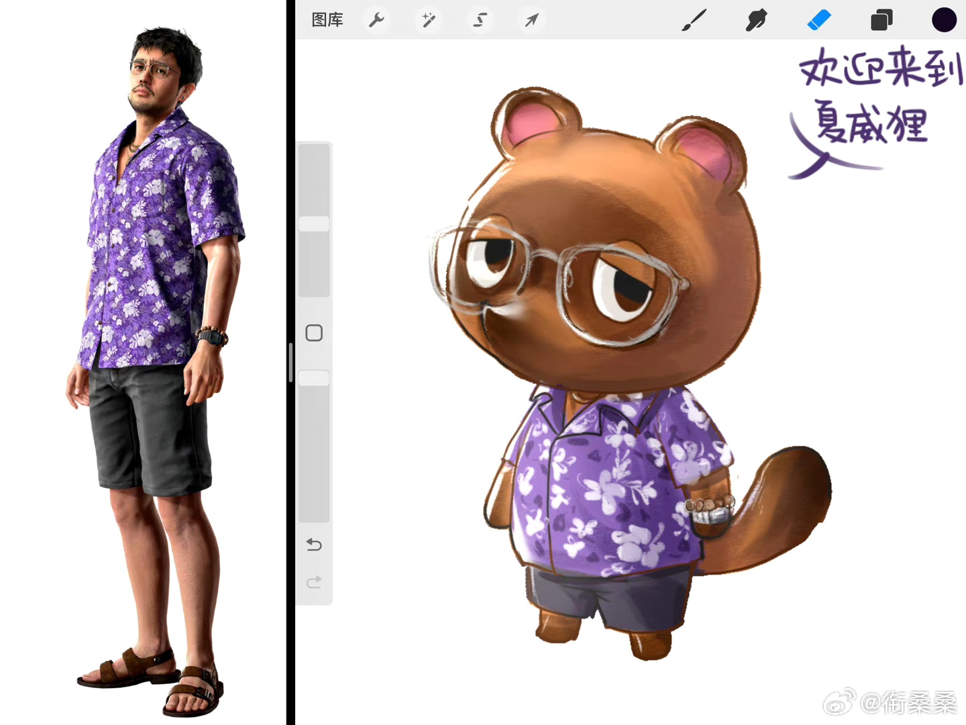Tap the reference photo of man in purple shirt
The width and height of the screenshot is (966, 725).
(156, 371)
